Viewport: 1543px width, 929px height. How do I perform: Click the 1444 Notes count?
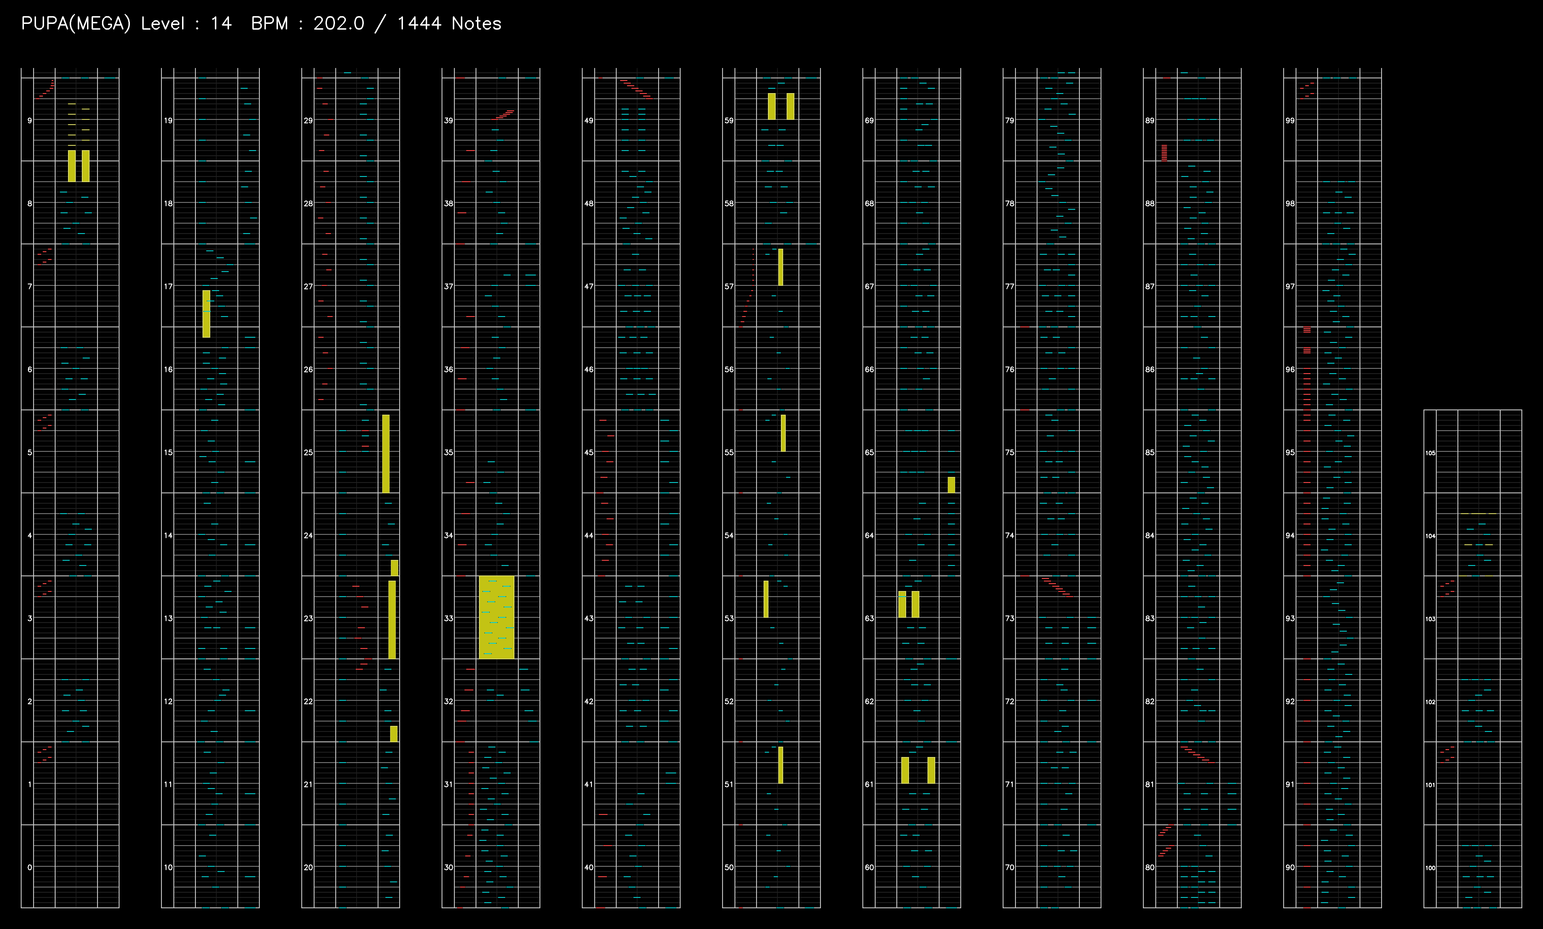click(x=449, y=24)
